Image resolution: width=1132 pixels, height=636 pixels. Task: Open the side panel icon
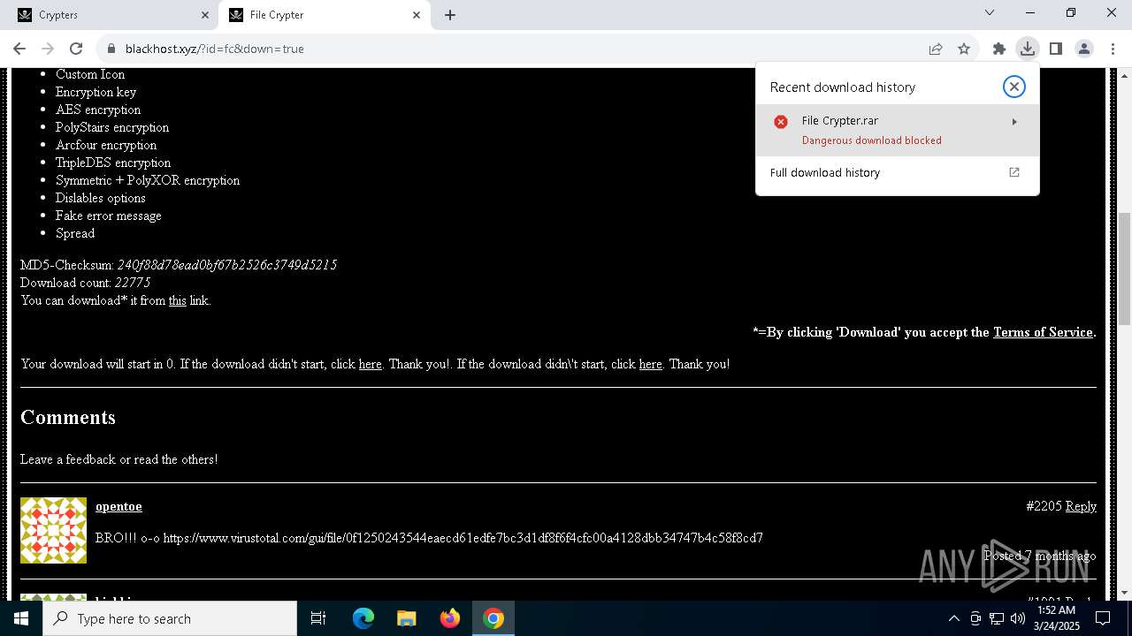click(1056, 49)
